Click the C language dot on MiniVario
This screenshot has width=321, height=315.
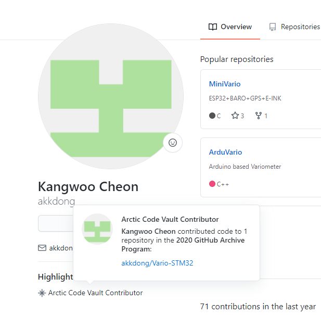point(212,116)
